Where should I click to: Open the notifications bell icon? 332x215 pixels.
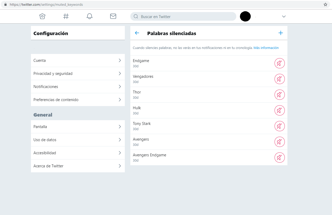89,16
